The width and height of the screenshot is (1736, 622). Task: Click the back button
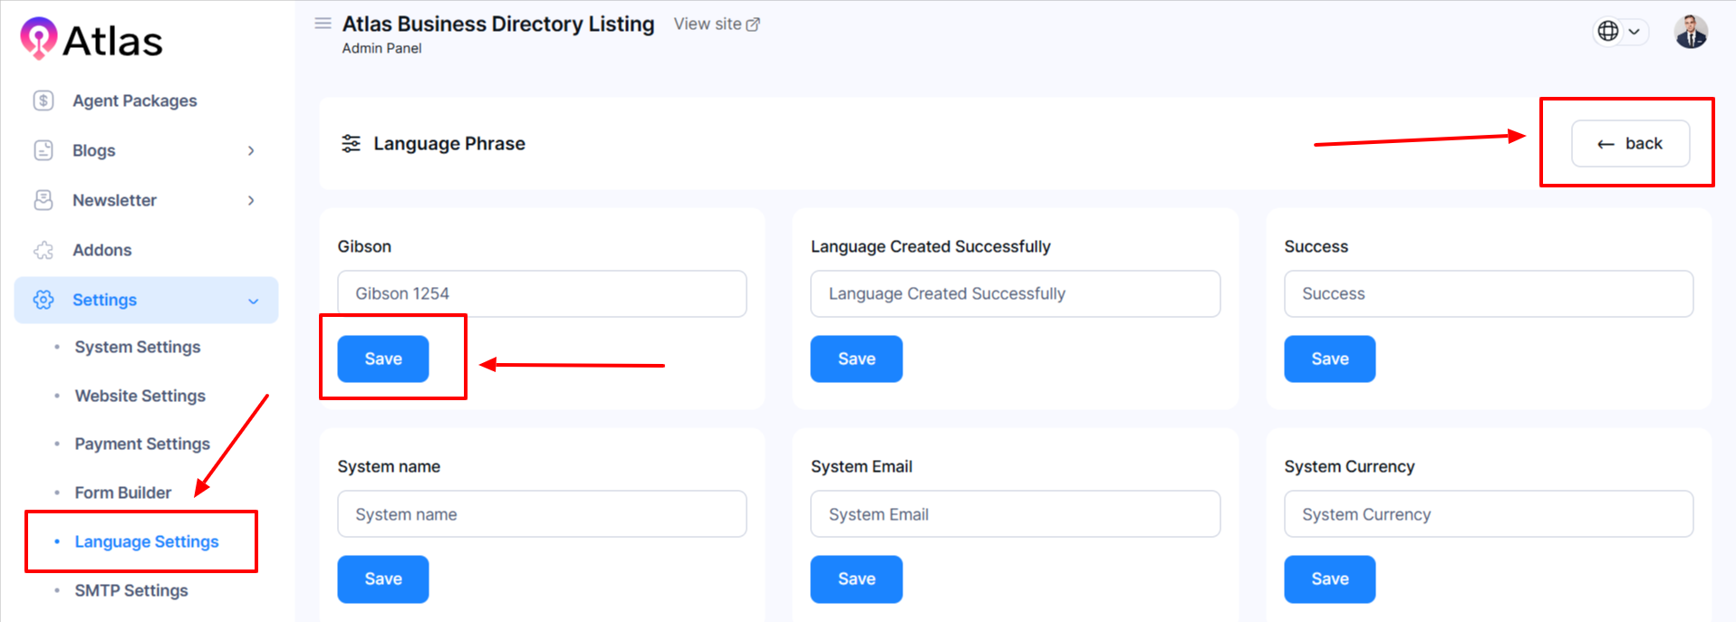point(1629,143)
